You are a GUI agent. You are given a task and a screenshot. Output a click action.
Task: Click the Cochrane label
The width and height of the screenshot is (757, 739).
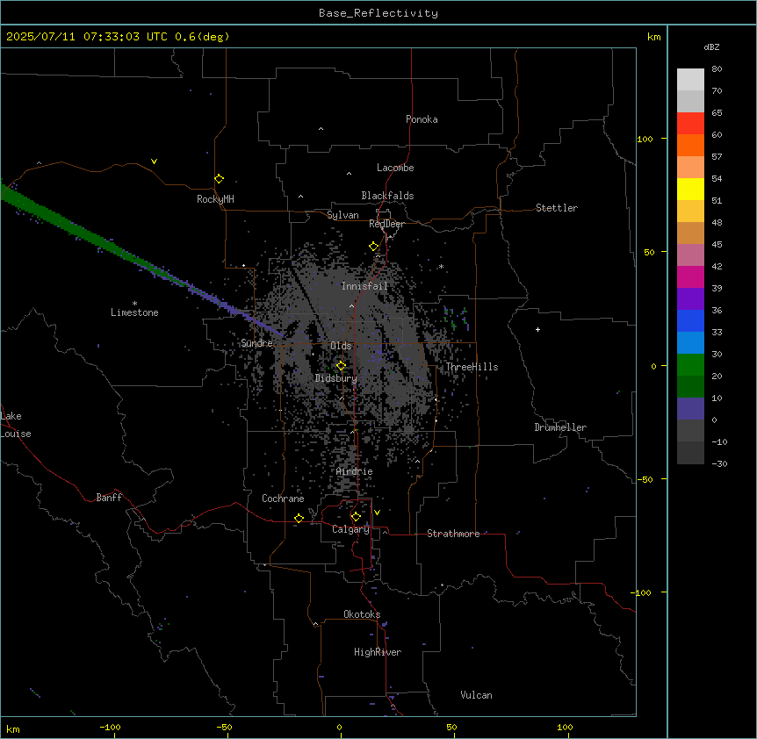(x=283, y=499)
